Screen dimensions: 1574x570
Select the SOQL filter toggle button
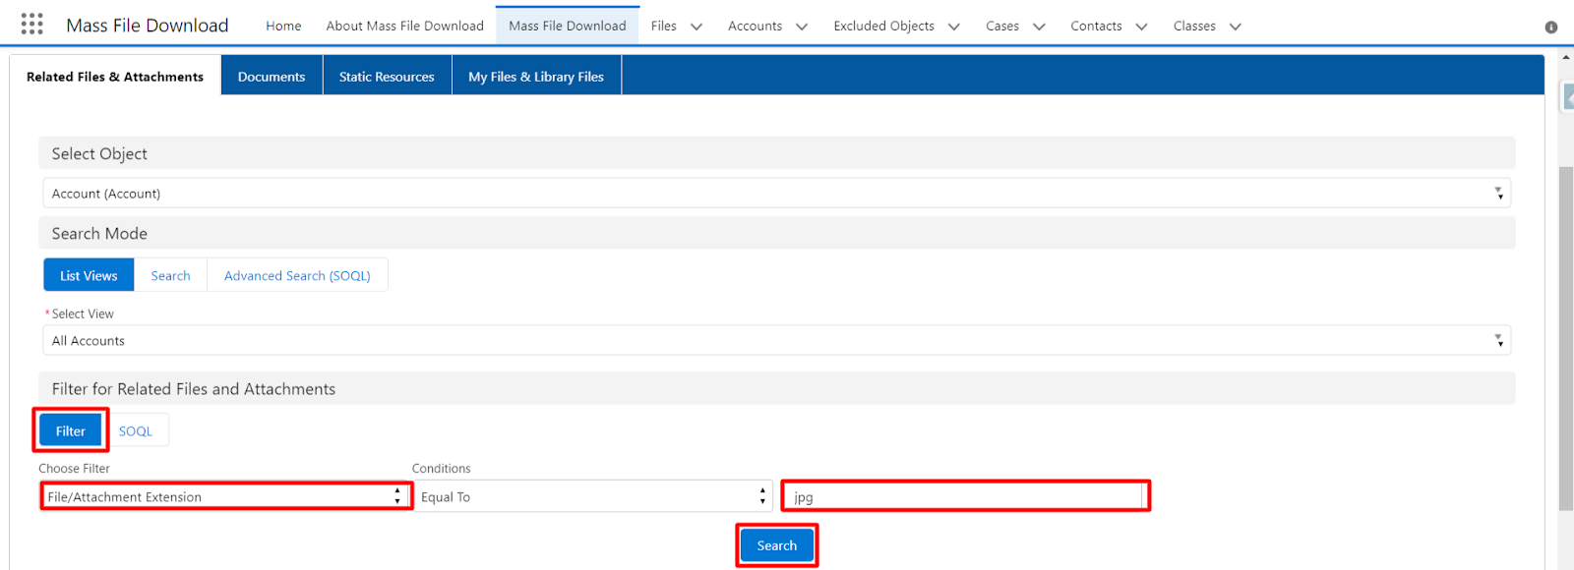click(136, 430)
